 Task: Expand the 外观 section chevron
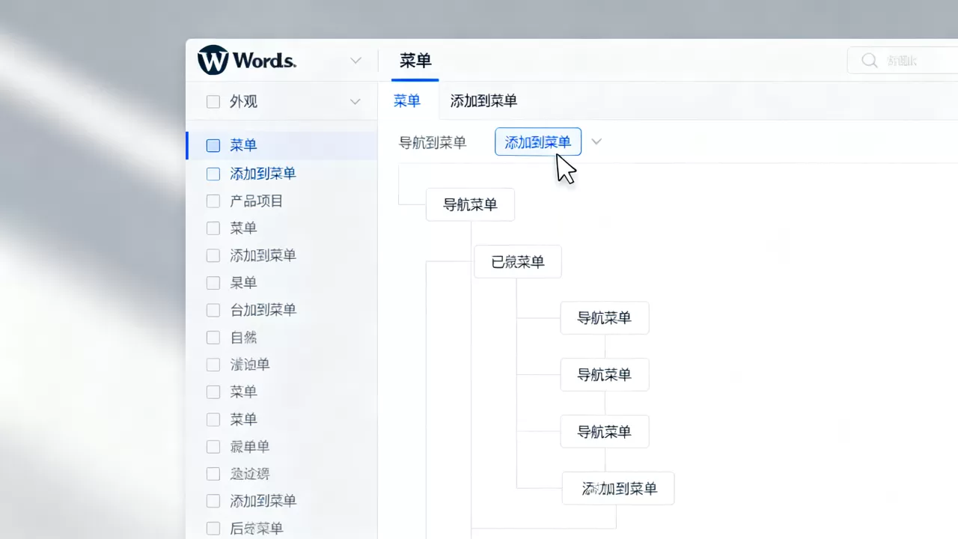pyautogui.click(x=356, y=102)
